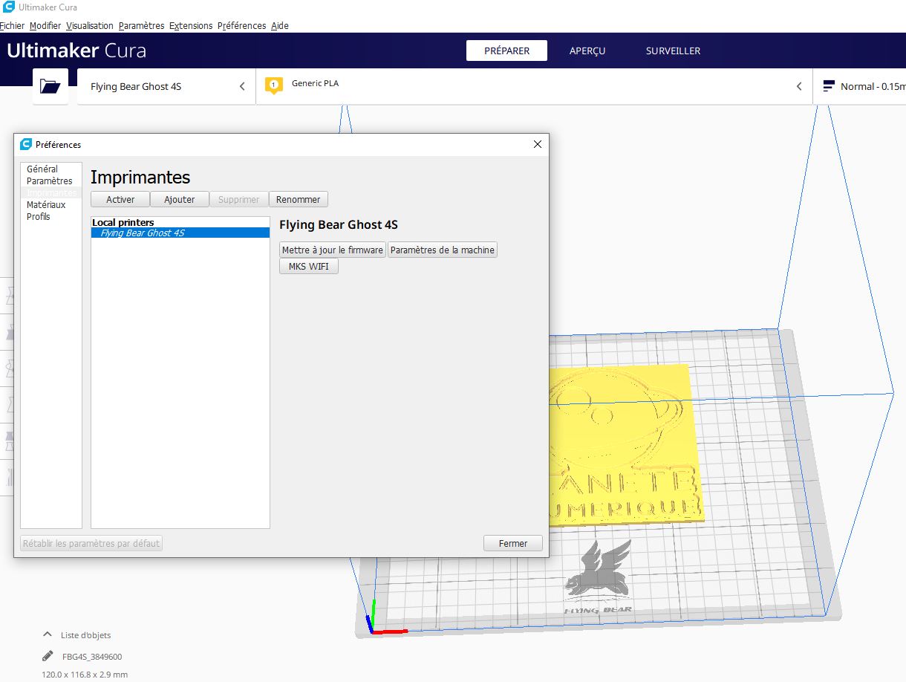Click the MKS WIFI button
The width and height of the screenshot is (906, 682).
tap(309, 266)
